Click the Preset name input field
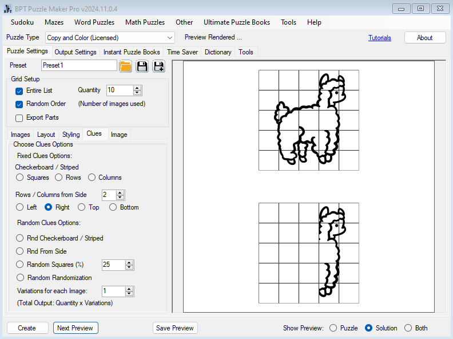The width and height of the screenshot is (453, 339). tap(78, 65)
